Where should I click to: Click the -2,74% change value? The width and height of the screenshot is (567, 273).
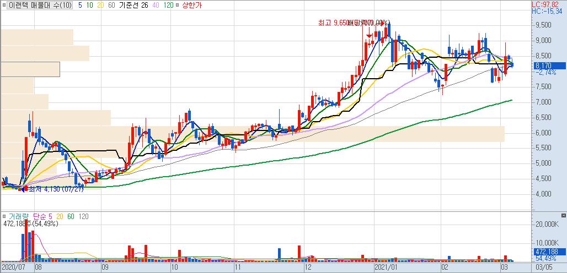pos(546,73)
